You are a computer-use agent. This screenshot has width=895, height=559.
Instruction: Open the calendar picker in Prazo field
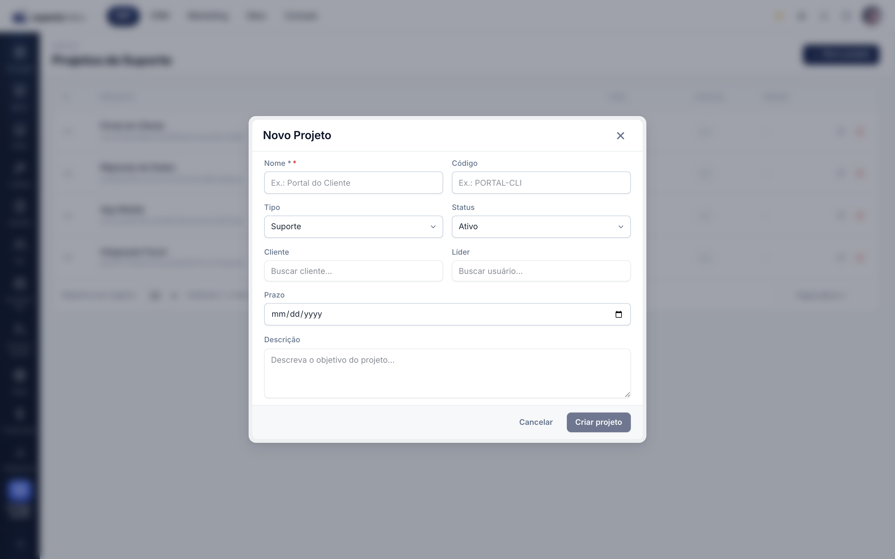pos(618,314)
